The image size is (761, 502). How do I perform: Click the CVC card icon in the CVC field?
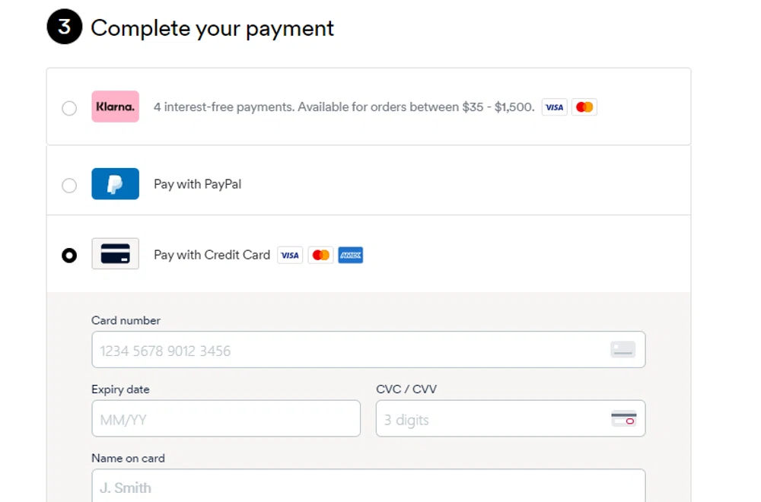[622, 418]
